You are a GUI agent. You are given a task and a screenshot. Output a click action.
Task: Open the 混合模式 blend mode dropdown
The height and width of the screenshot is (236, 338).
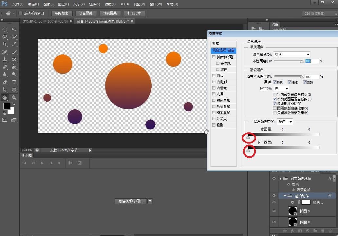(292, 55)
